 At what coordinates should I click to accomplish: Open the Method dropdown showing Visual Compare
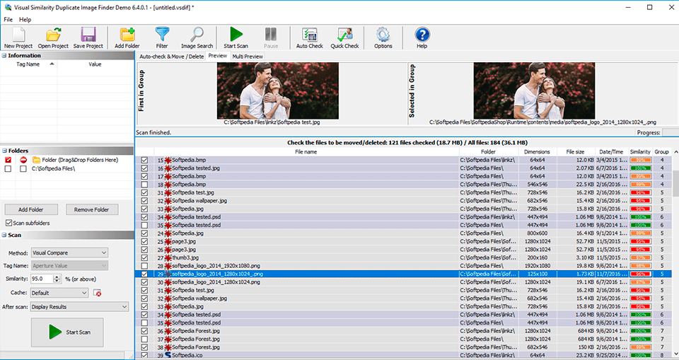click(x=69, y=252)
